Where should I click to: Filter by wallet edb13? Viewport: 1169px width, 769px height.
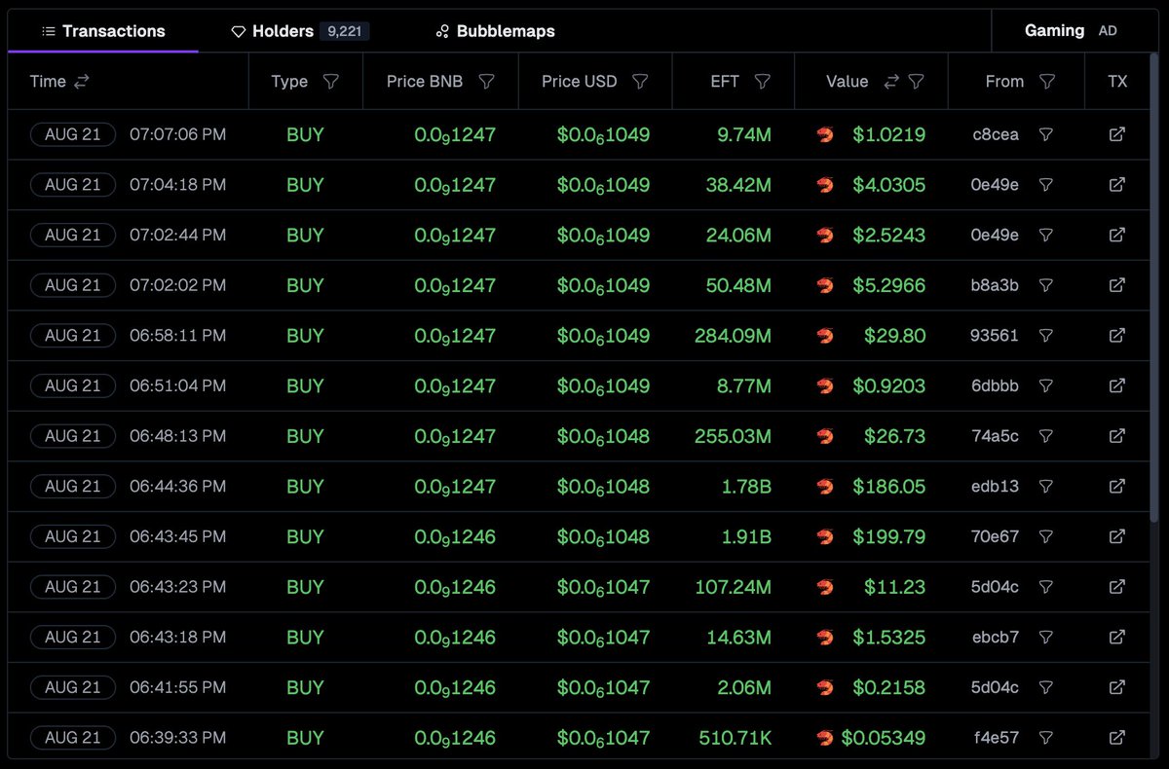(x=1045, y=486)
